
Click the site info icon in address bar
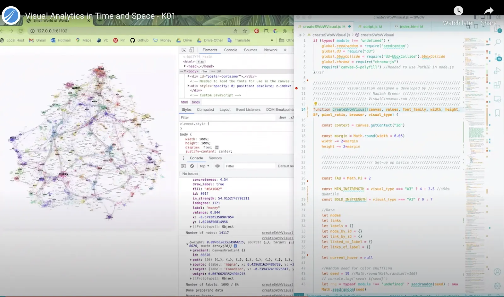point(32,31)
